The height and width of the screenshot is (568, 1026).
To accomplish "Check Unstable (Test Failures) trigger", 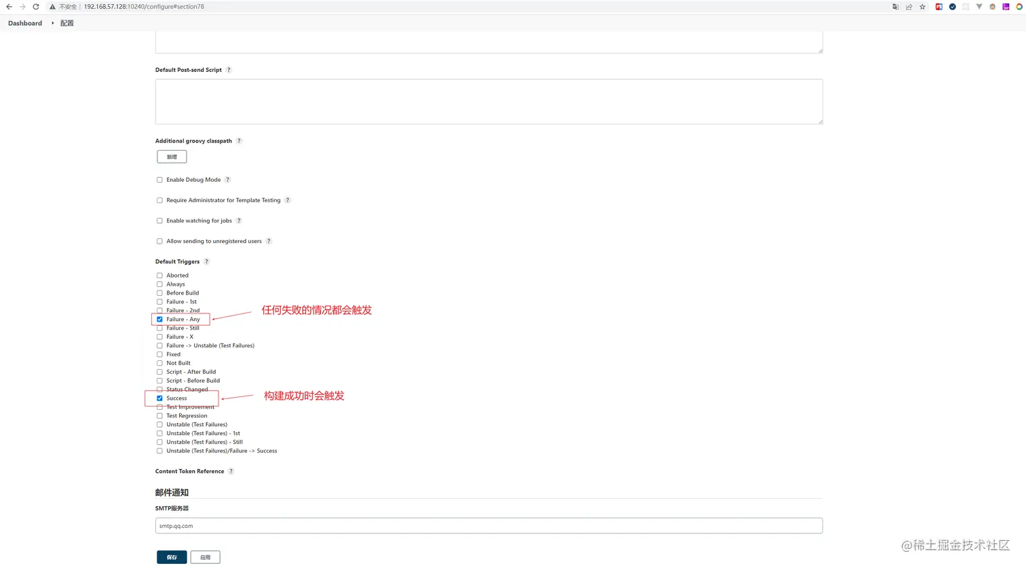I will tap(159, 425).
